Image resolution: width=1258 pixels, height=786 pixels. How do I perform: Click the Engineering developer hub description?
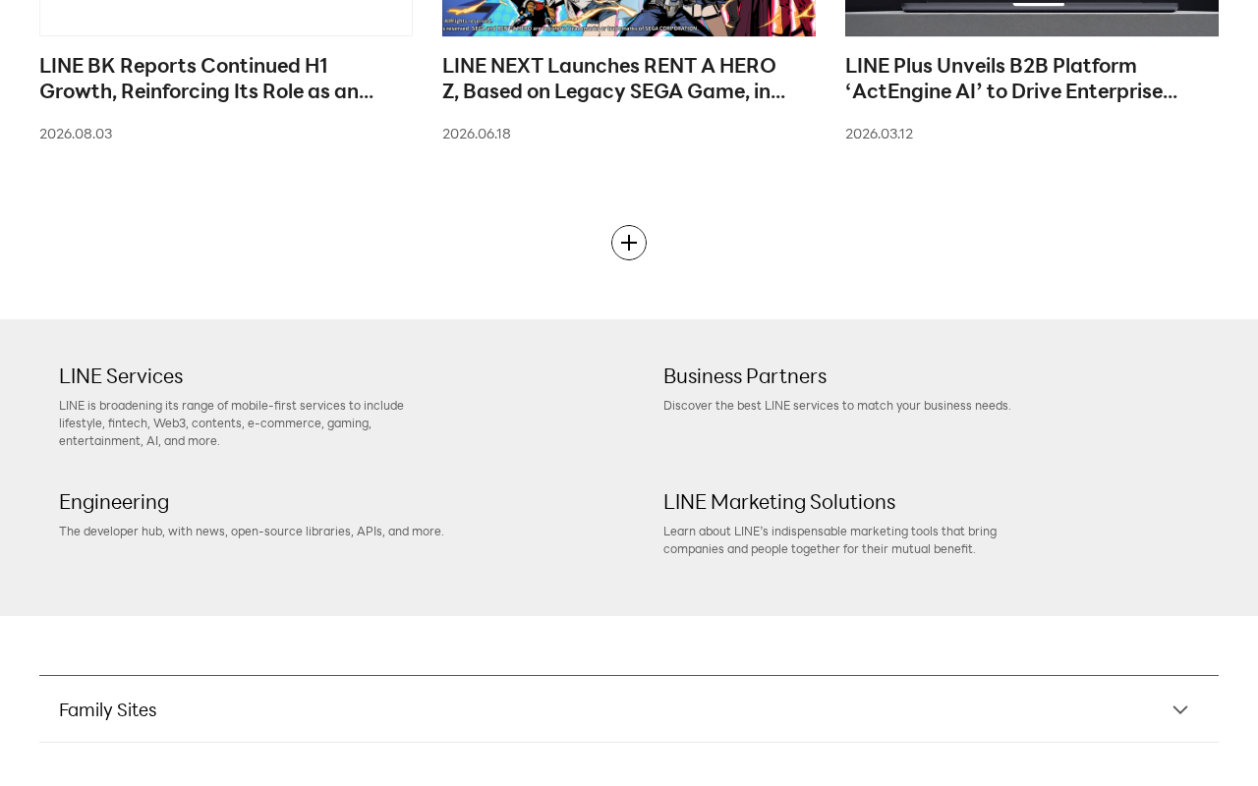tap(252, 532)
